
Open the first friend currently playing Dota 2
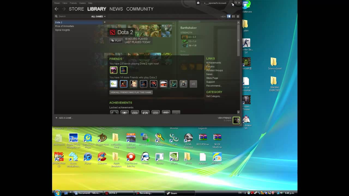114,70
